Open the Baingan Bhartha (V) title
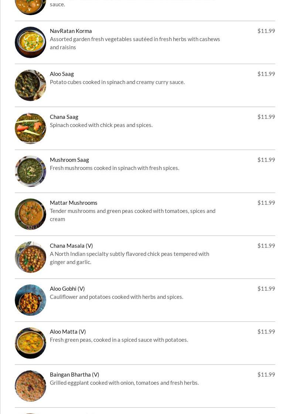The height and width of the screenshot is (414, 290). (74, 374)
